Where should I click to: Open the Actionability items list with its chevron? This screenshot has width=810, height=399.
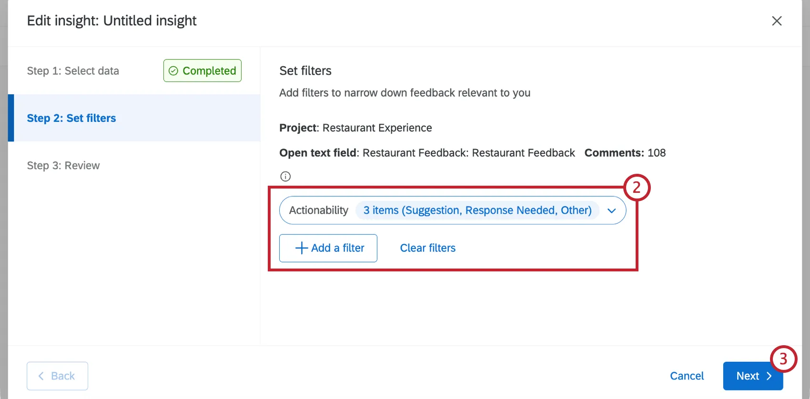(612, 210)
